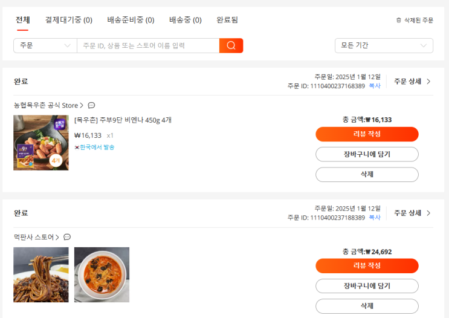
Task: Click 삭제 button on first order
Action: coord(367,175)
